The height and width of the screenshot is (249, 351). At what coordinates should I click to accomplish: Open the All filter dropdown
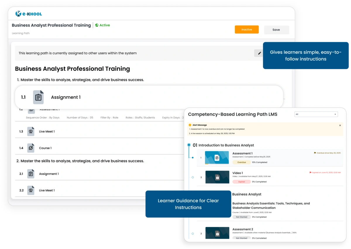pyautogui.click(x=316, y=114)
